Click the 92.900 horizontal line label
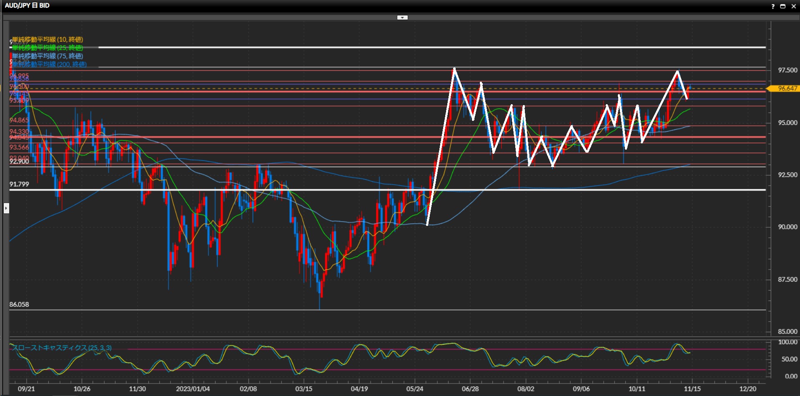The image size is (800, 396). coord(19,162)
